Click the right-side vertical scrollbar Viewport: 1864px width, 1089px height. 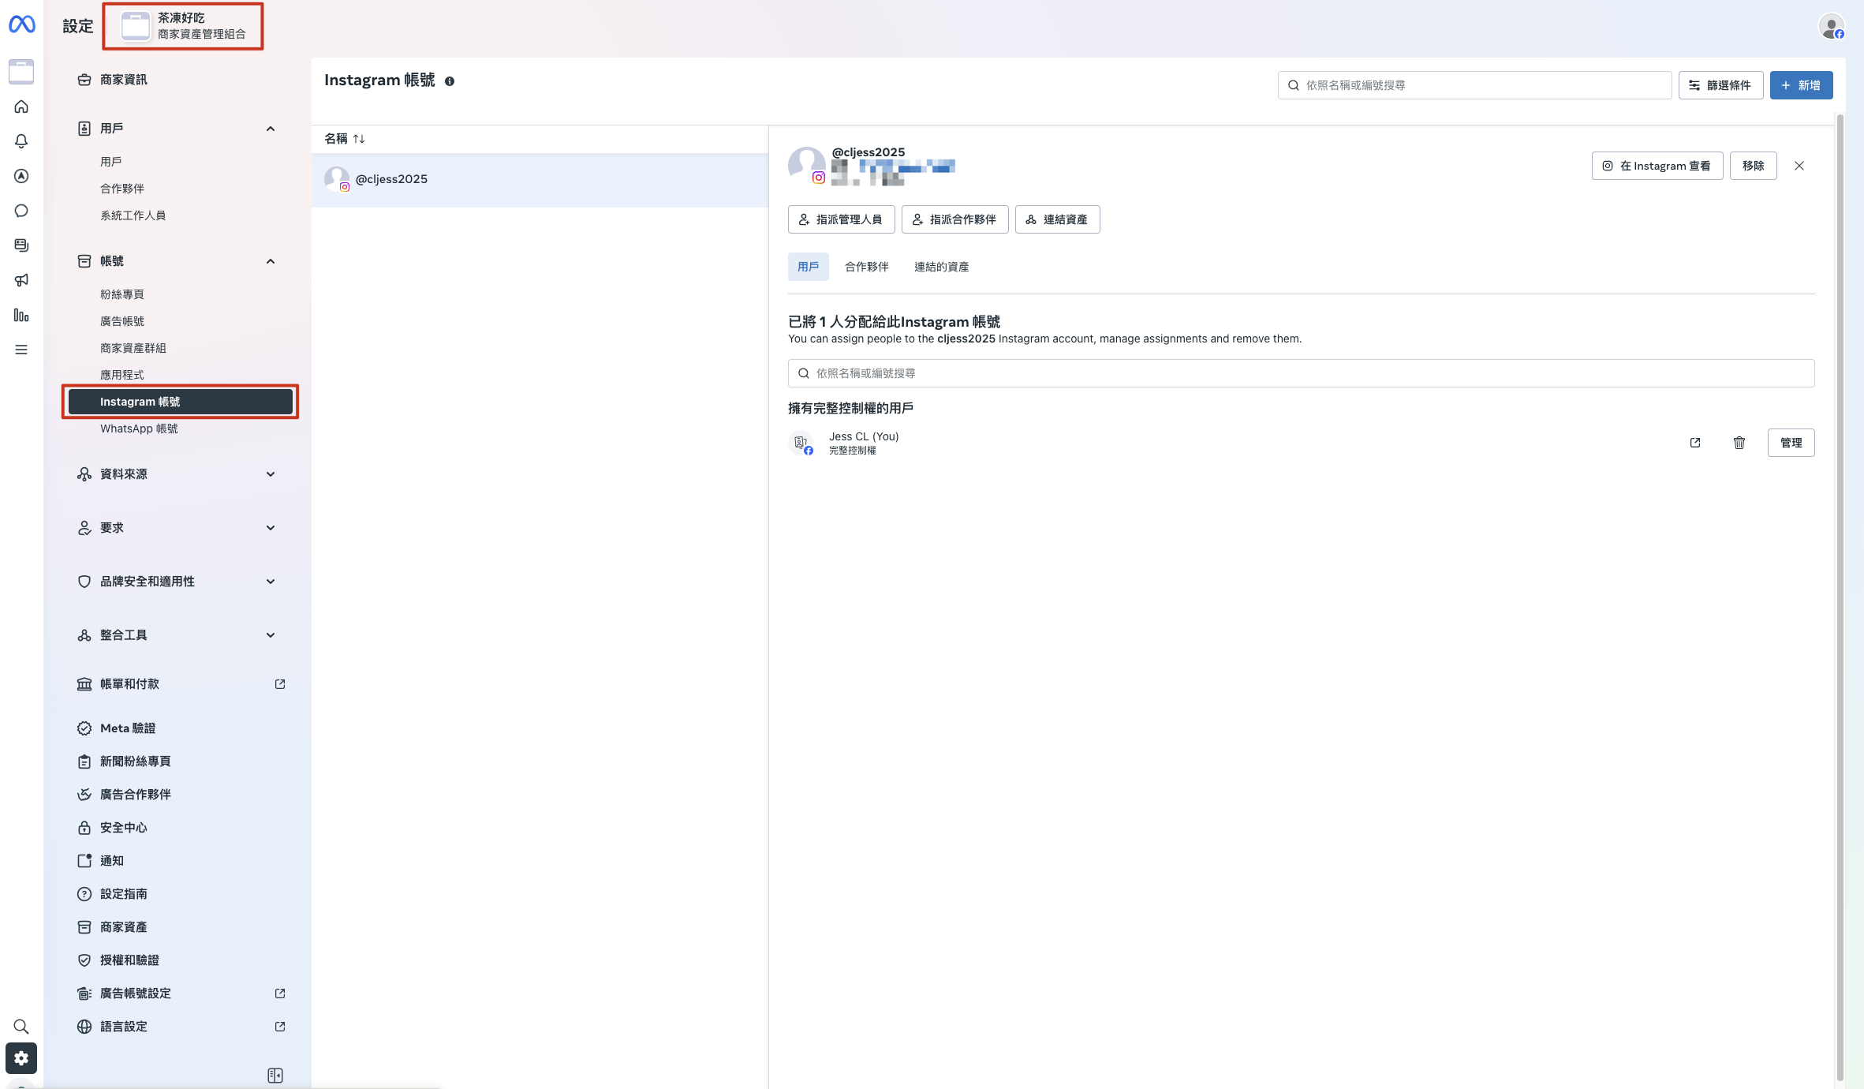tap(1840, 597)
